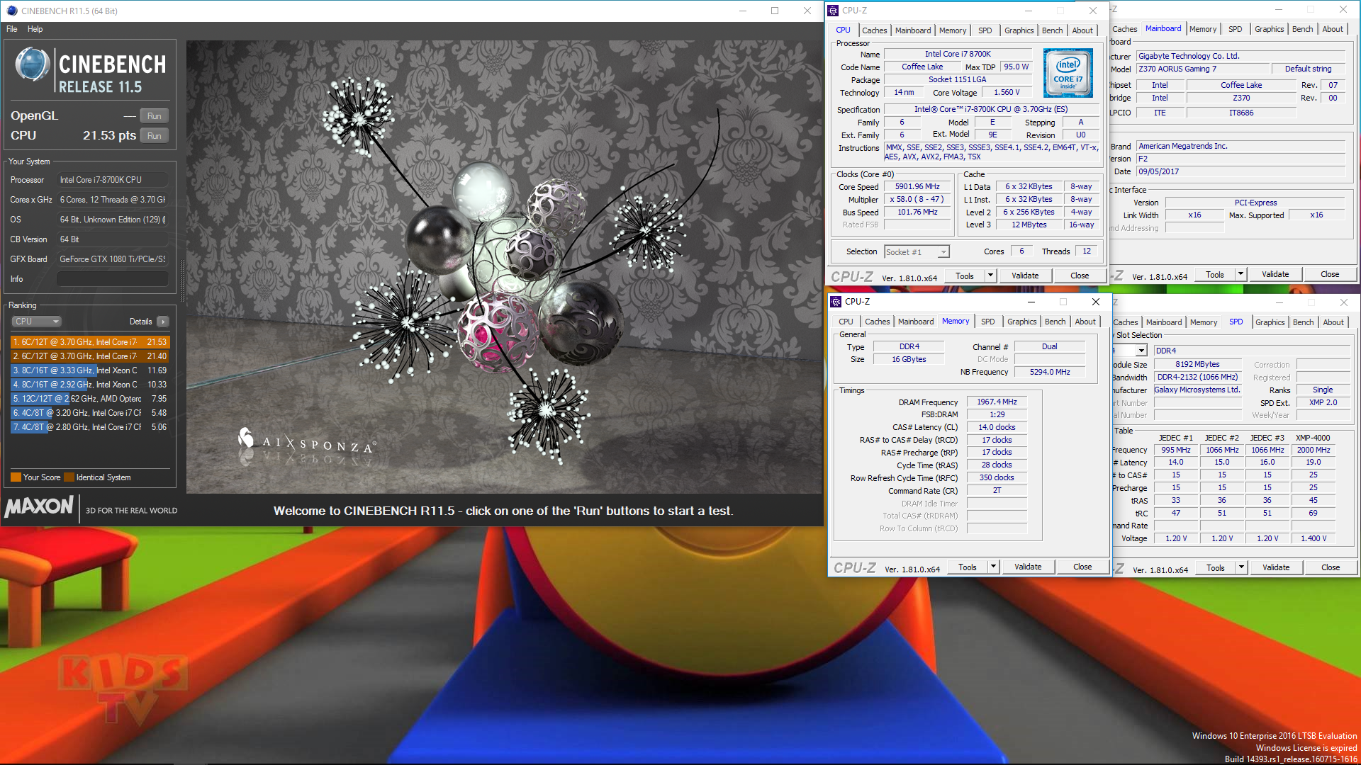1361x765 pixels.
Task: Switch to Mainboard tab in CPU-Z CPU window
Action: click(x=913, y=30)
